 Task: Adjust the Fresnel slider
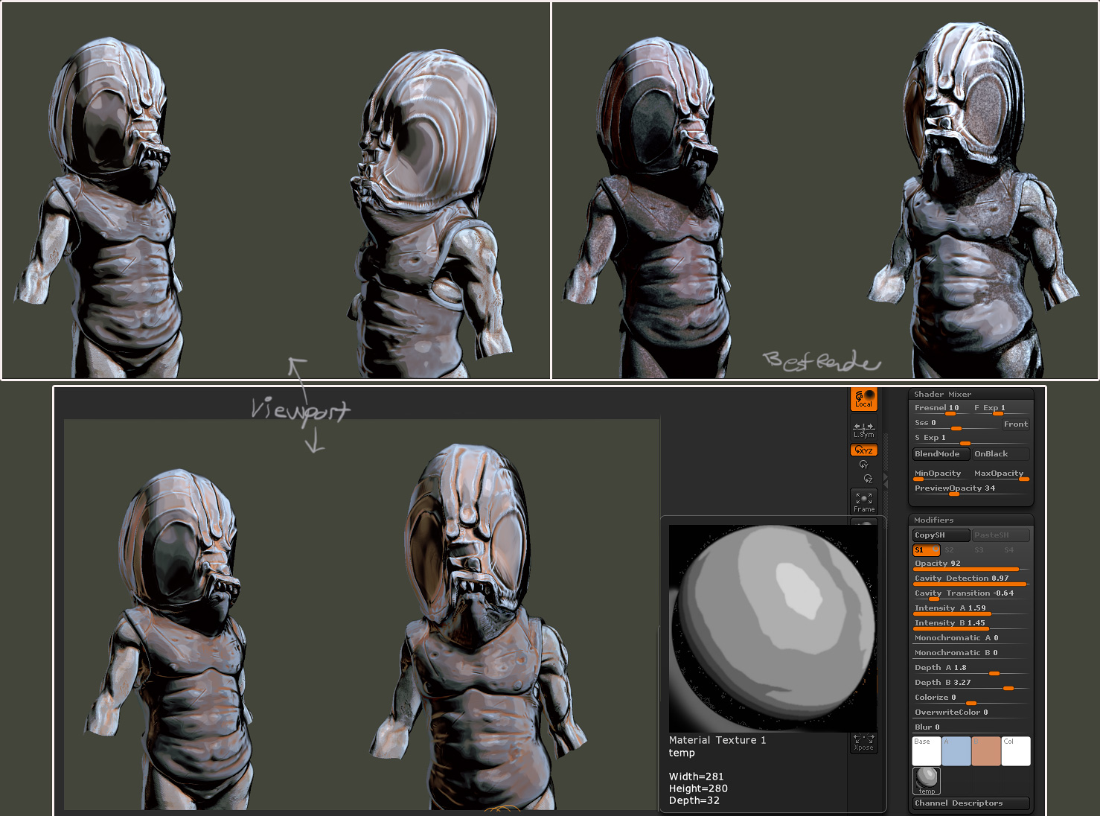[941, 409]
